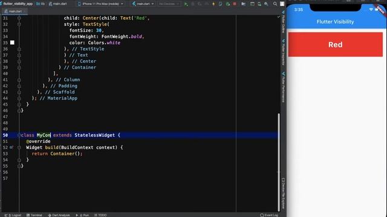The image size is (387, 217).
Task: Open the Device File Explorer side panel
Action: [x=284, y=193]
